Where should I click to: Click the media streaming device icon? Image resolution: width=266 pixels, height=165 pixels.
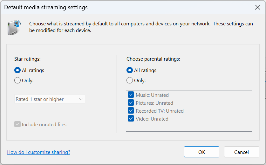pyautogui.click(x=14, y=27)
